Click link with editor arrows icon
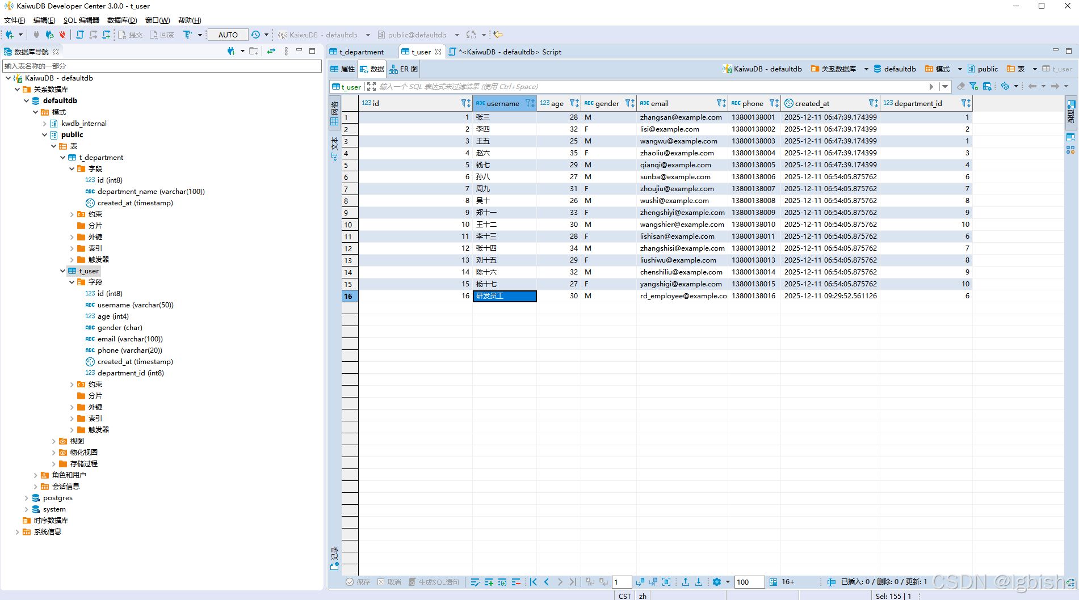The height and width of the screenshot is (600, 1079). pos(271,51)
